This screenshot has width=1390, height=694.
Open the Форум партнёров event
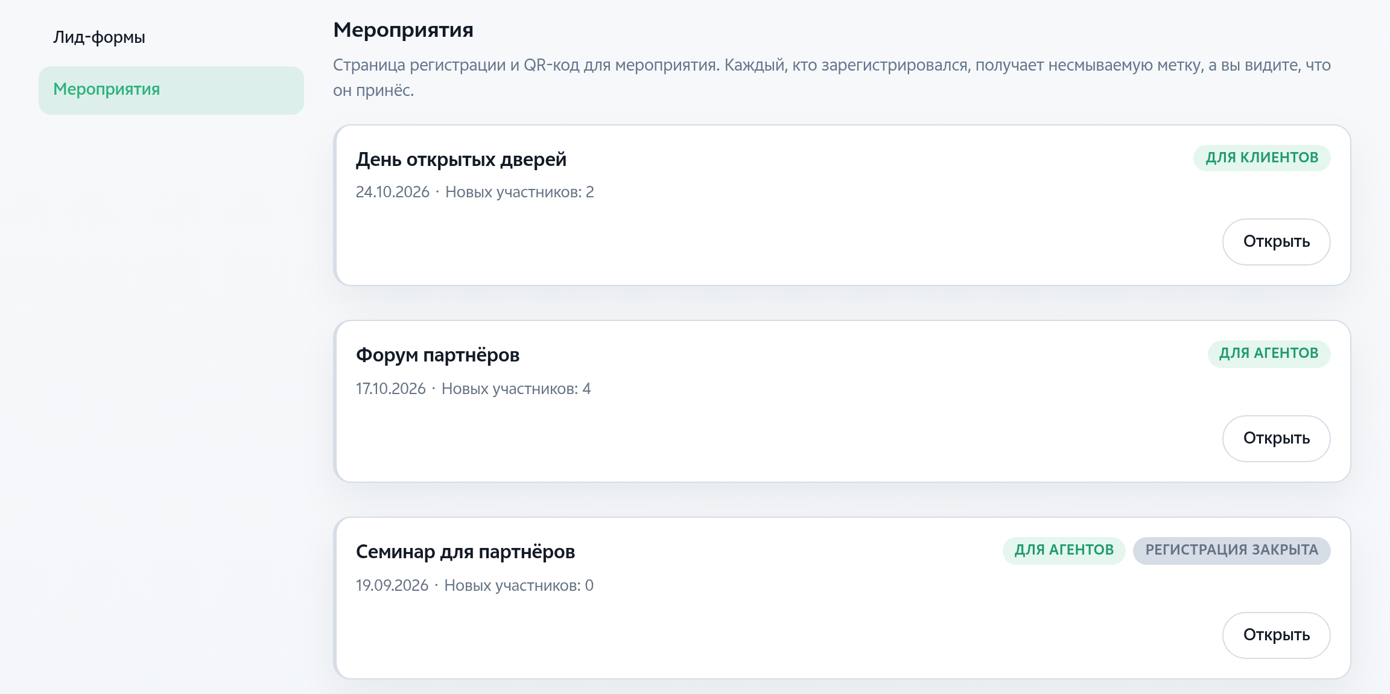[x=1276, y=438]
